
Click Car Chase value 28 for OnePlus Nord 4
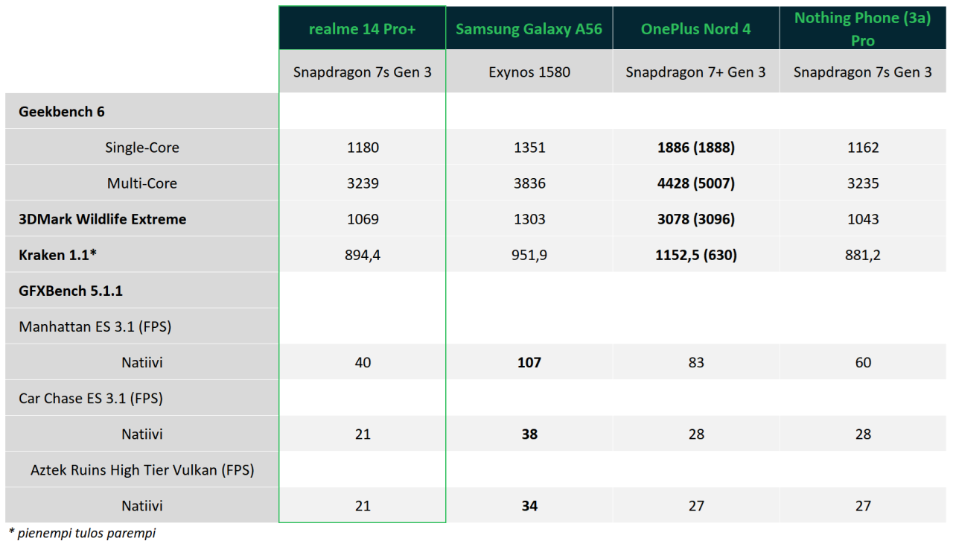(696, 434)
